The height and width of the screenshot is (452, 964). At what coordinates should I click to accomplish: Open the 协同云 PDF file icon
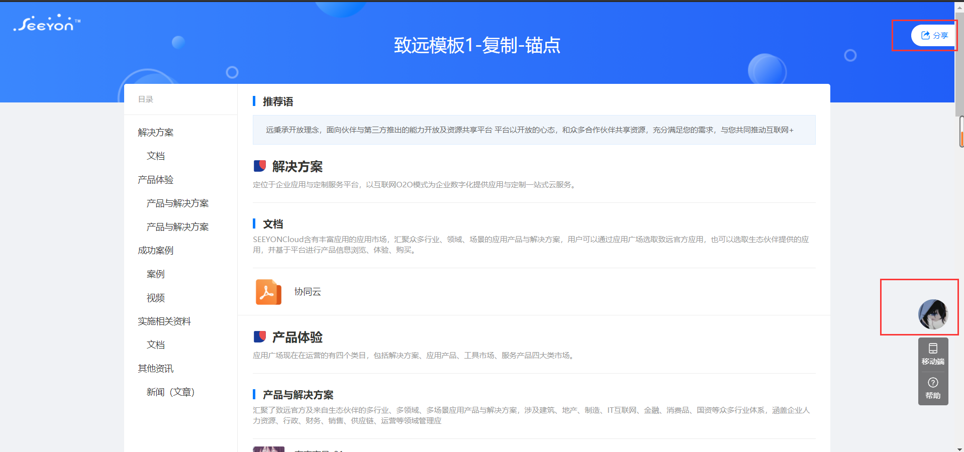[x=268, y=292]
